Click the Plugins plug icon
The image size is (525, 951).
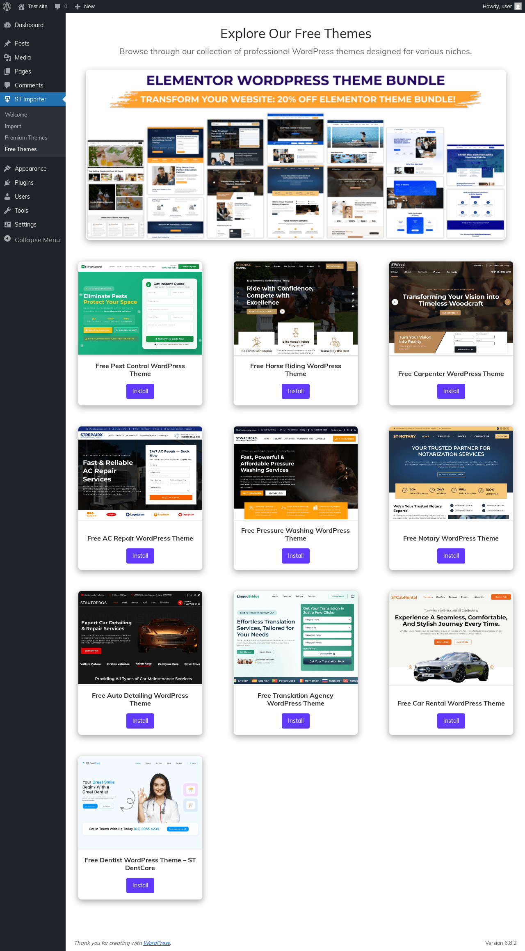coord(7,183)
